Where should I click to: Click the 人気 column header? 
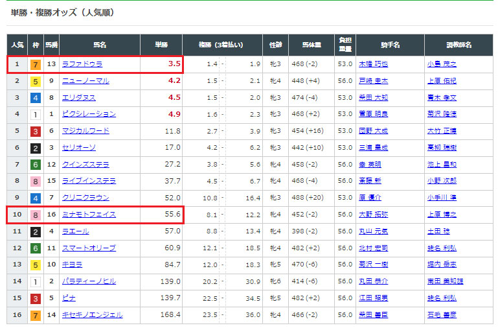pyautogui.click(x=16, y=45)
